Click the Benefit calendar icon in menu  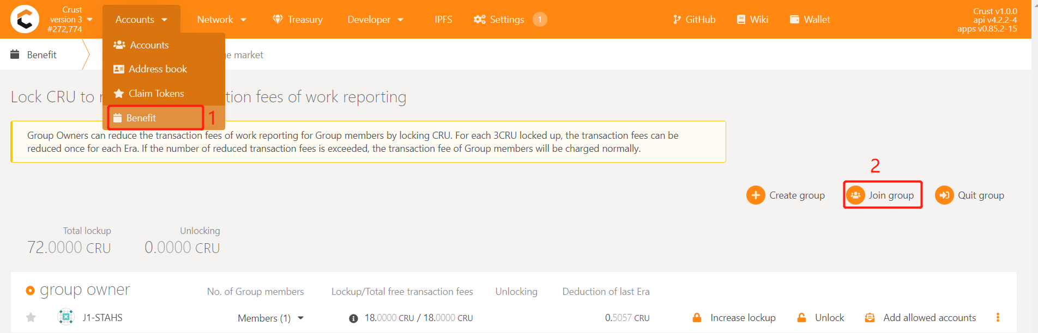tap(117, 118)
